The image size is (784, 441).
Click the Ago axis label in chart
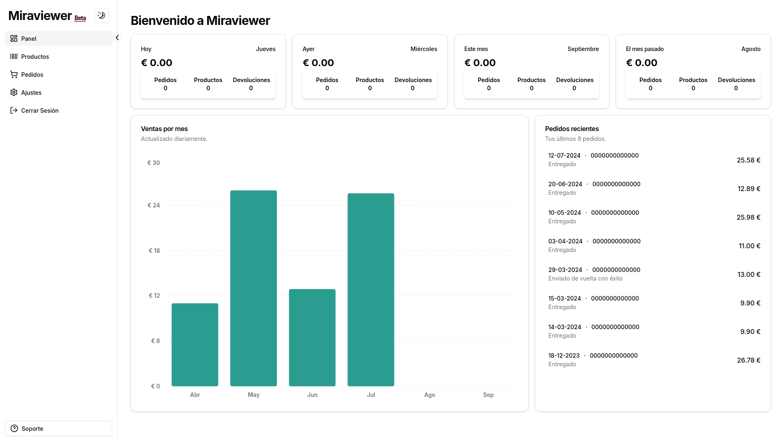[x=430, y=395]
